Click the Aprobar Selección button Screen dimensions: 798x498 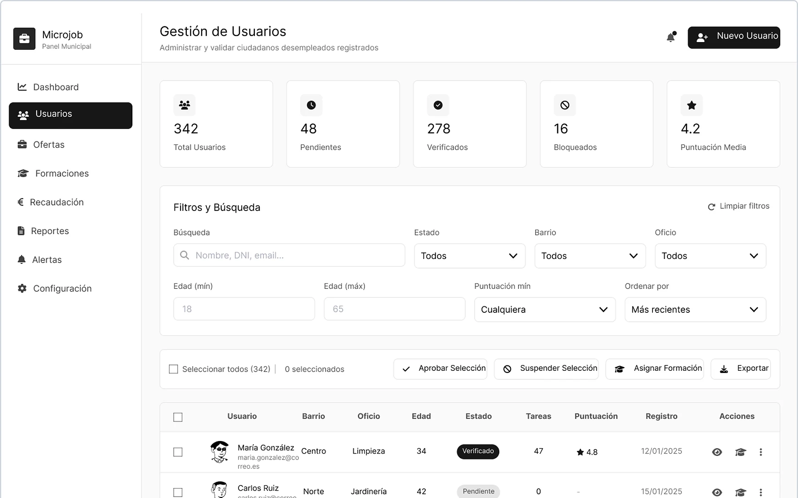point(440,369)
